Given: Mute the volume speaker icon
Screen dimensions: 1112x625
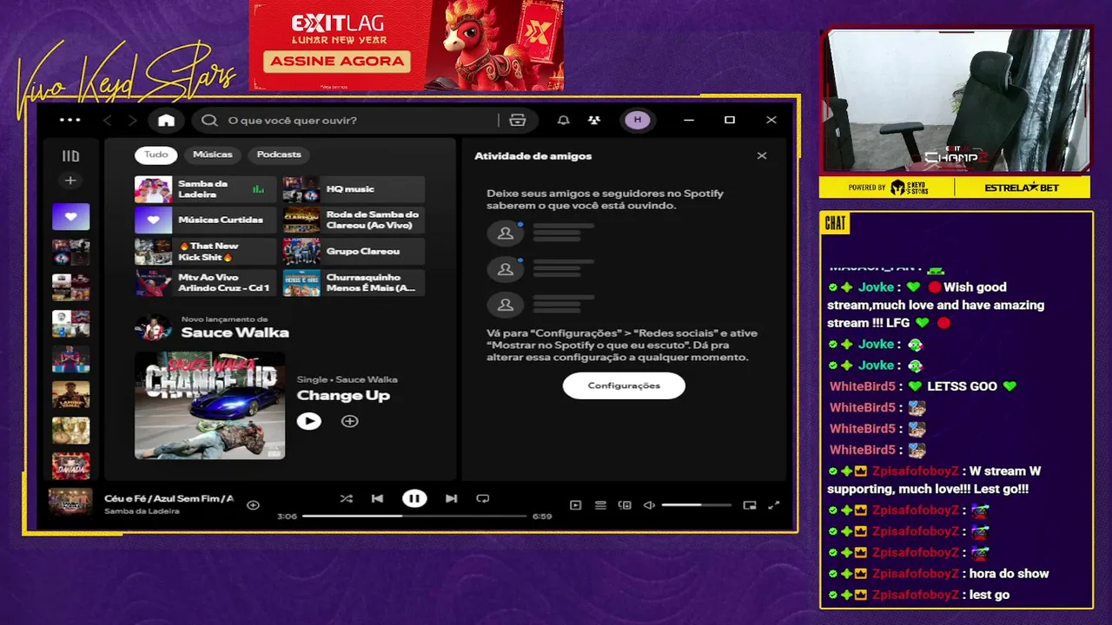Looking at the screenshot, I should (649, 505).
